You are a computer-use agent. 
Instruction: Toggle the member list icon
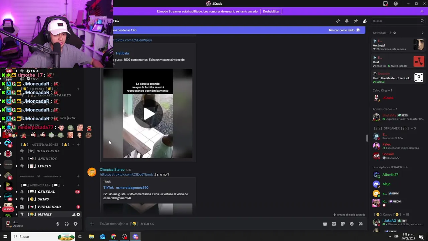pos(364,21)
